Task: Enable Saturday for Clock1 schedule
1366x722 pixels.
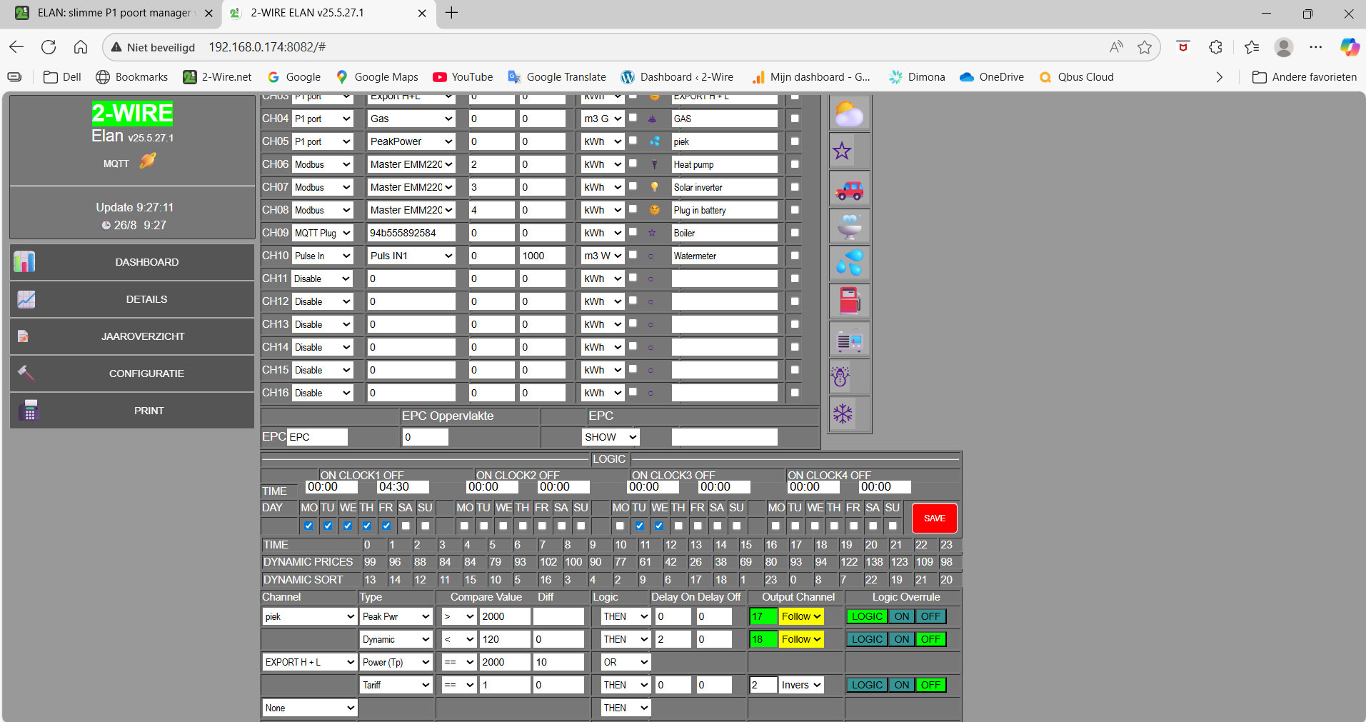Action: click(x=406, y=526)
